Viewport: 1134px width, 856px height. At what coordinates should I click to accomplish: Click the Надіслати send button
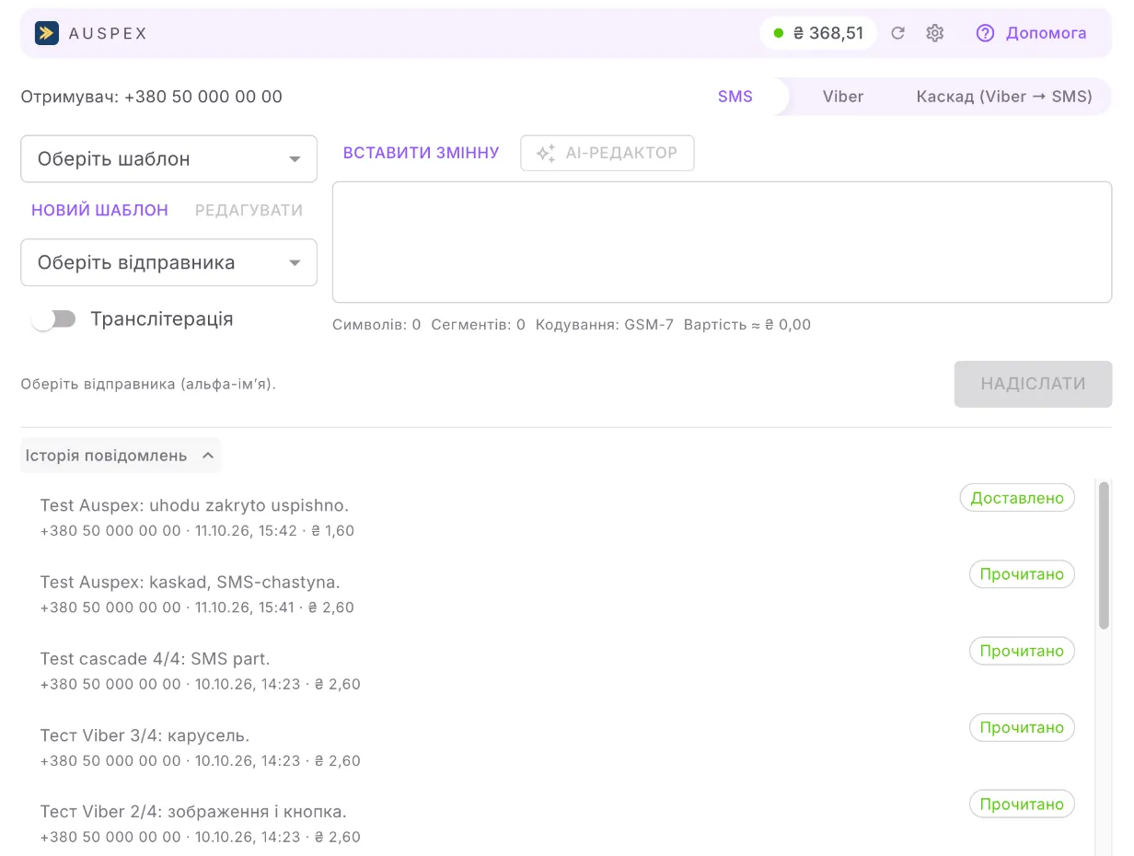point(1033,384)
